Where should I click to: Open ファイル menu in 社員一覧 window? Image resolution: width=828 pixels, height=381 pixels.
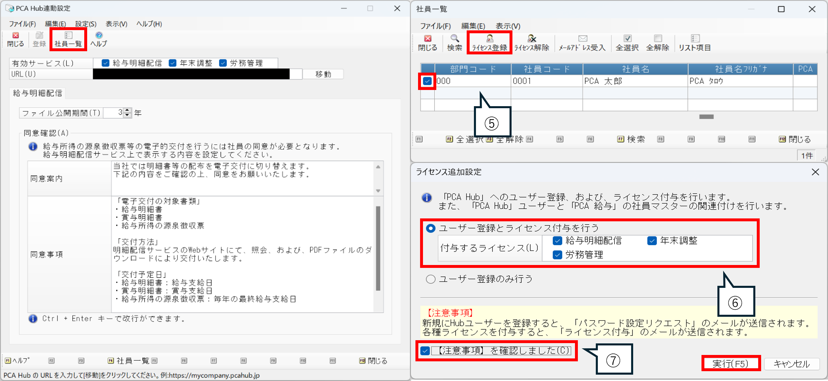[435, 26]
